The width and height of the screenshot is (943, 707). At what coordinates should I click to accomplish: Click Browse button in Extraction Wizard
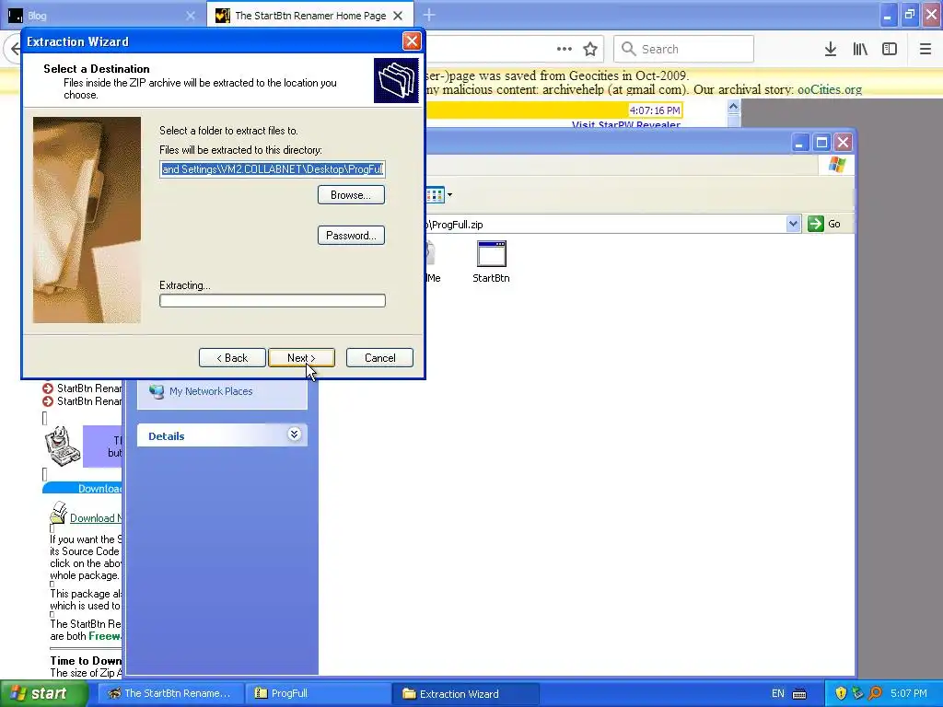point(351,195)
